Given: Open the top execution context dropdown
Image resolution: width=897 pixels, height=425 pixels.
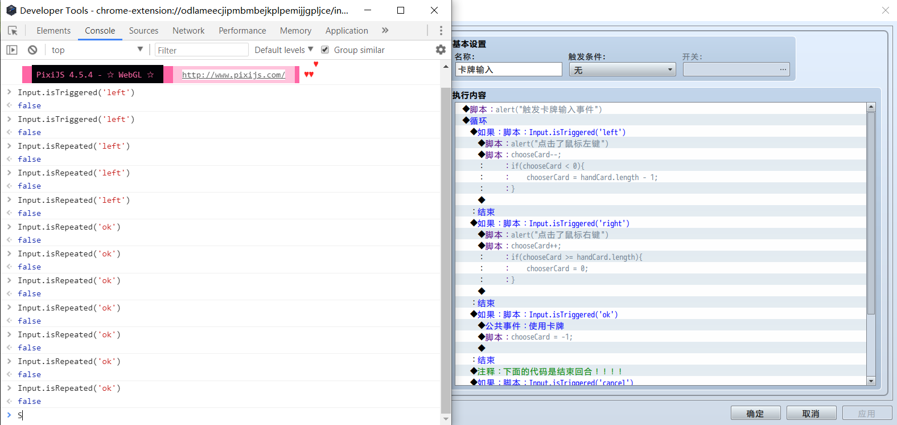Looking at the screenshot, I should click(97, 50).
